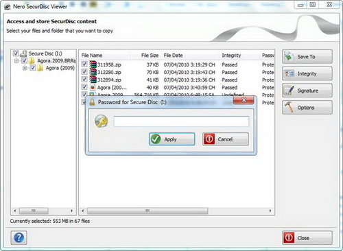The image size is (343, 251).
Task: Click the file list horizontal scrollbar thumb
Action: pyautogui.click(x=147, y=211)
